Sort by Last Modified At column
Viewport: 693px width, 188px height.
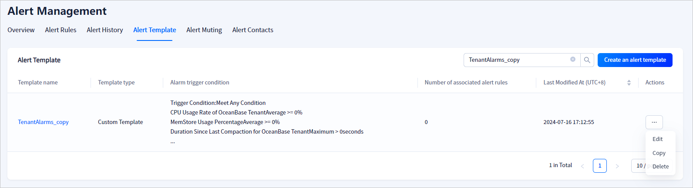coord(629,83)
